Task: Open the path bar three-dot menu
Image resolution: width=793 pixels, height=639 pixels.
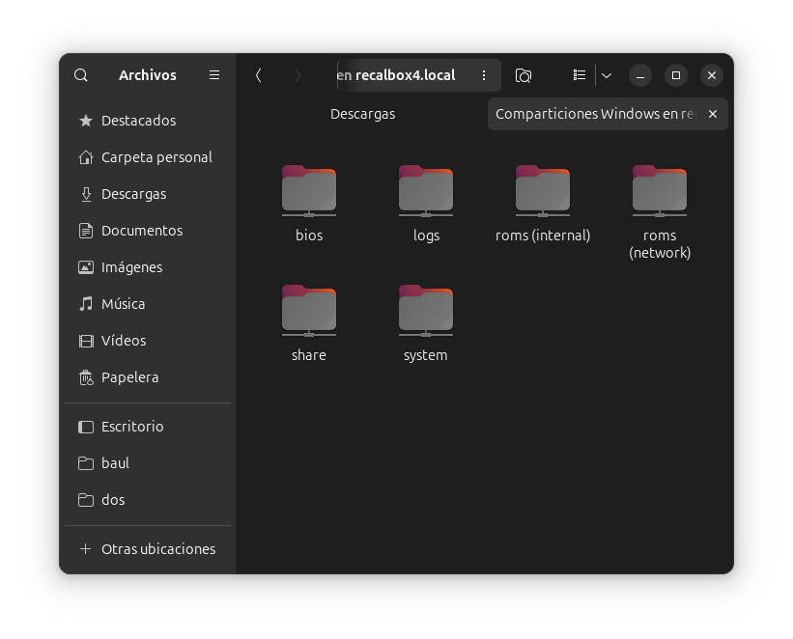Action: point(484,75)
